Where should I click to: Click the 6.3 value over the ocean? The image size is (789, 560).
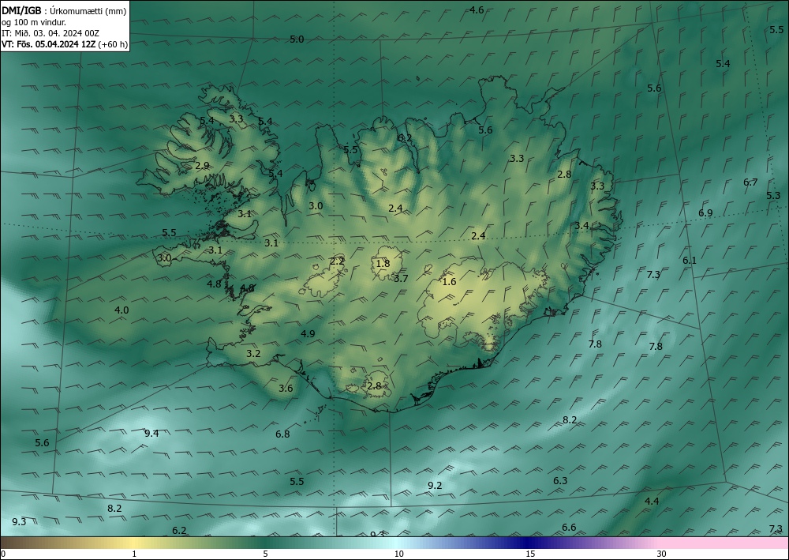click(560, 480)
